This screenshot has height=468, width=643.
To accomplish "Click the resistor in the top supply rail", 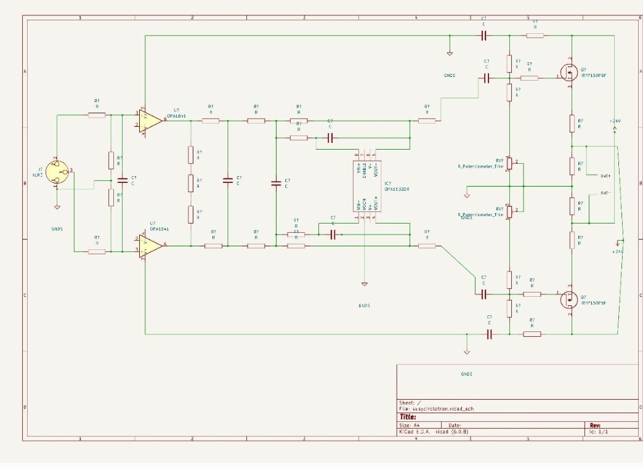I will coord(535,36).
